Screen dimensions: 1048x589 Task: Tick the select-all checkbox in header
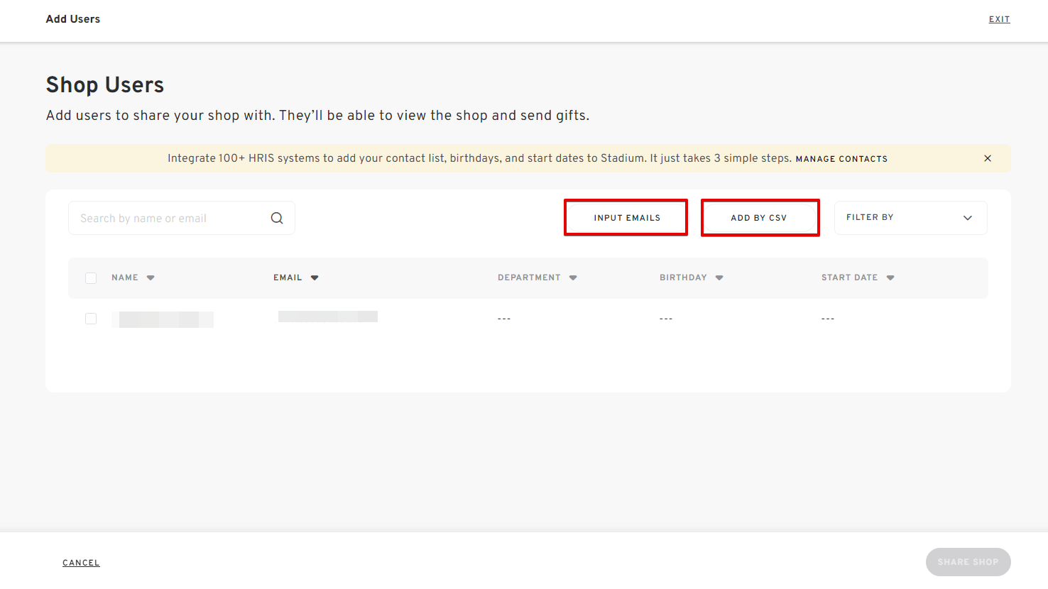click(x=91, y=278)
